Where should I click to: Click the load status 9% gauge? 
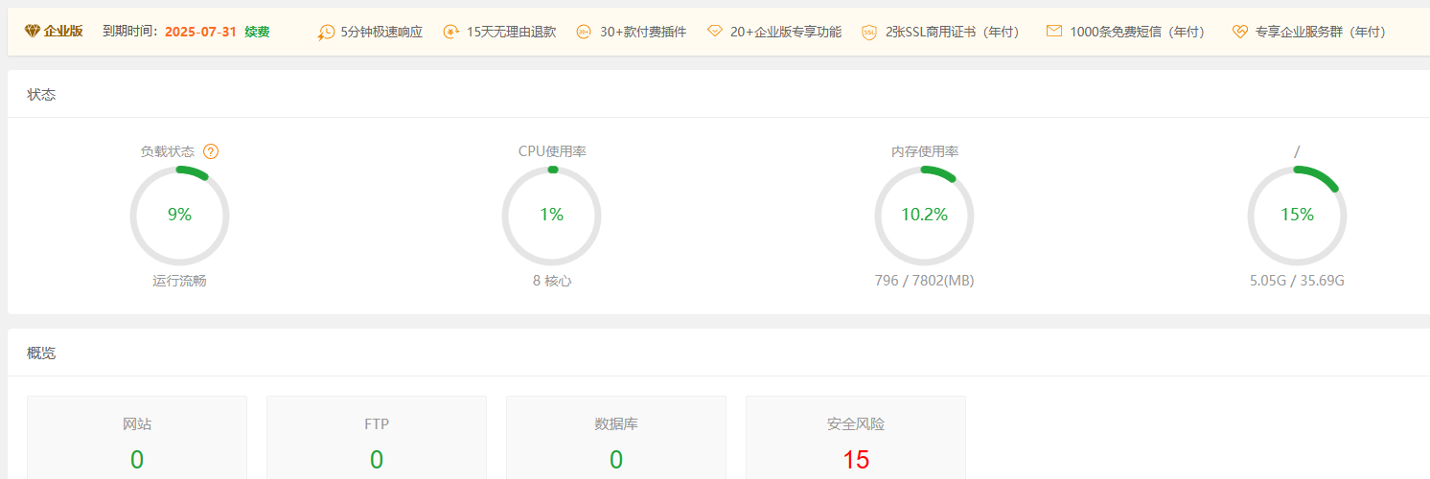(179, 216)
